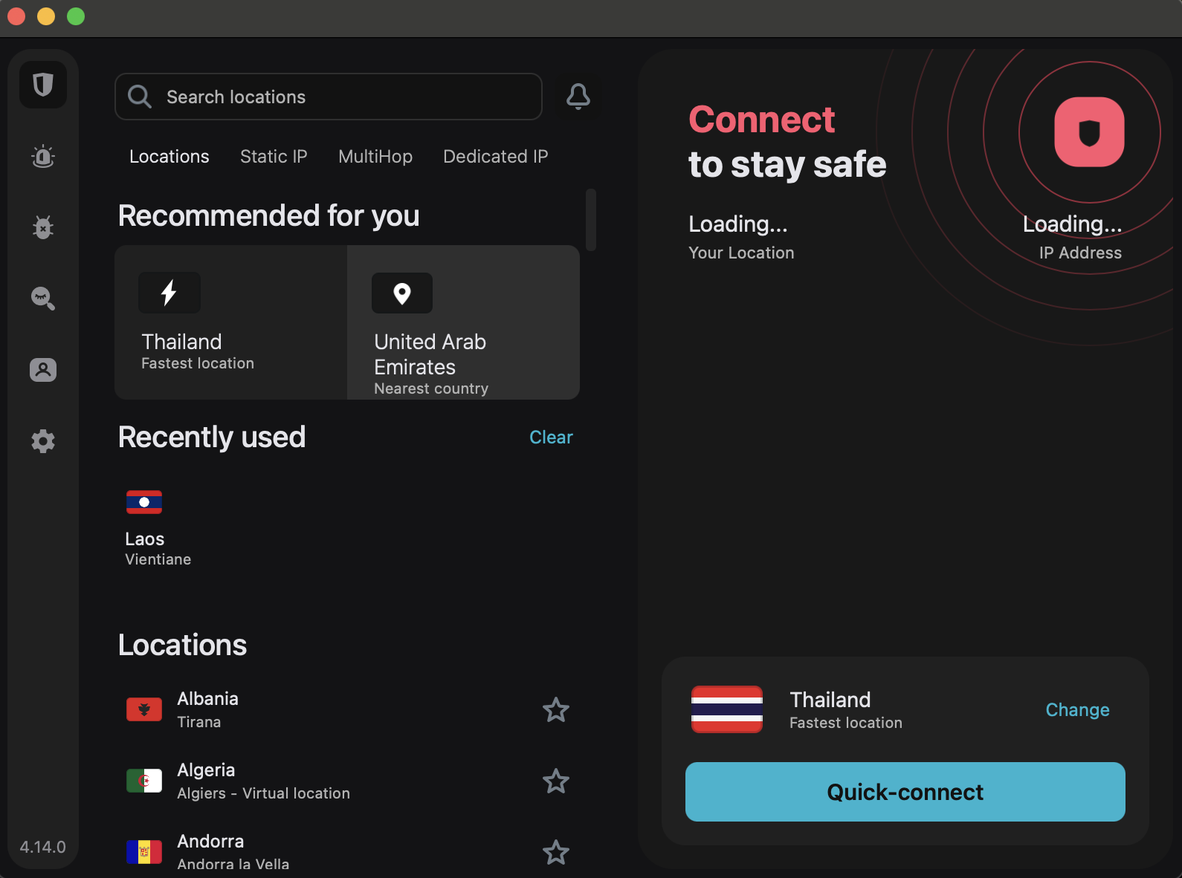Screen dimensions: 1182x878
Task: Change the selected Thailand location
Action: point(1077,710)
